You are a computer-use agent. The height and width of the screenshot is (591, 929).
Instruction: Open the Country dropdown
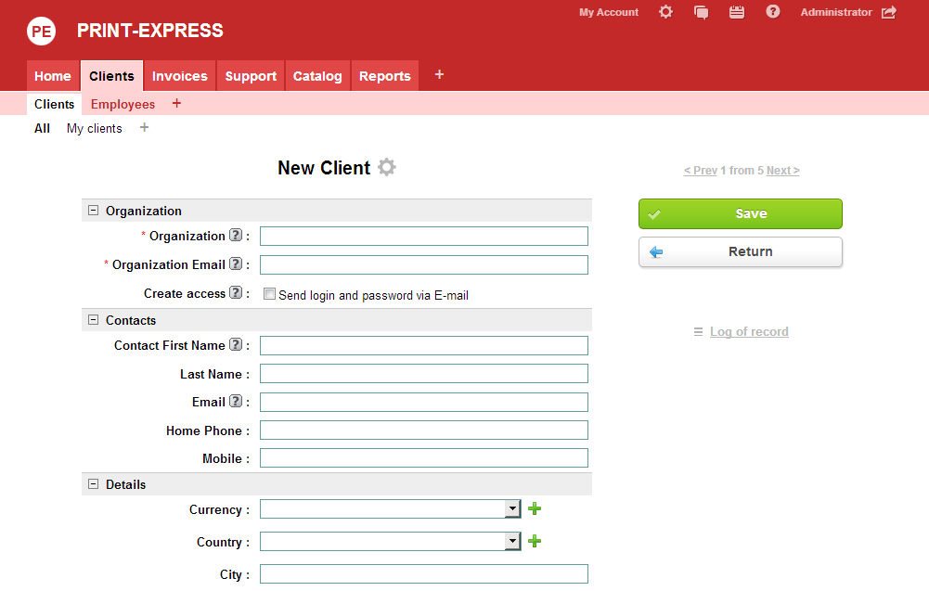click(512, 541)
